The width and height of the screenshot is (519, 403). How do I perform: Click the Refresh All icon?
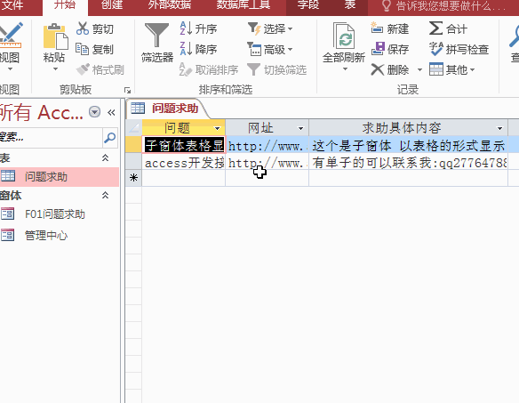tap(344, 36)
